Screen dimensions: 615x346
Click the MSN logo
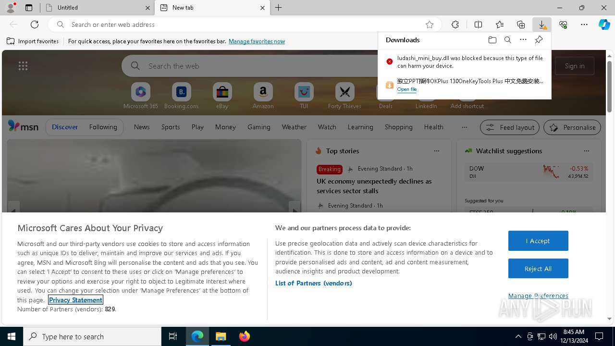[23, 126]
